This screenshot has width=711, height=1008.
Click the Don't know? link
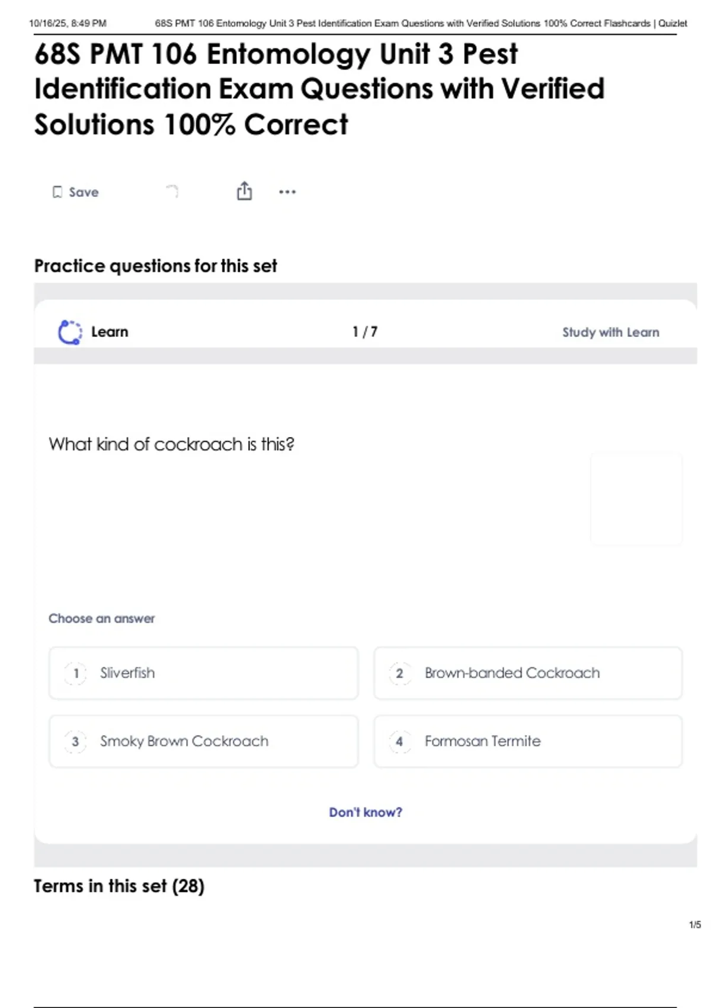pos(366,812)
